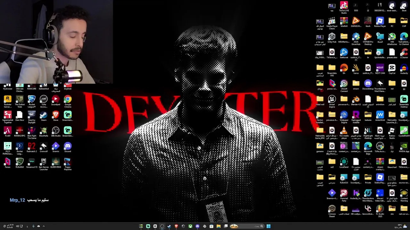Launch VLC media player
This screenshot has width=410, height=230.
pyautogui.click(x=344, y=133)
